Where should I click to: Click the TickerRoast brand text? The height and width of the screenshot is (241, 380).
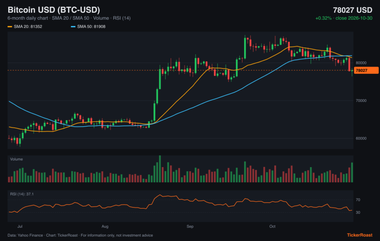(x=360, y=235)
